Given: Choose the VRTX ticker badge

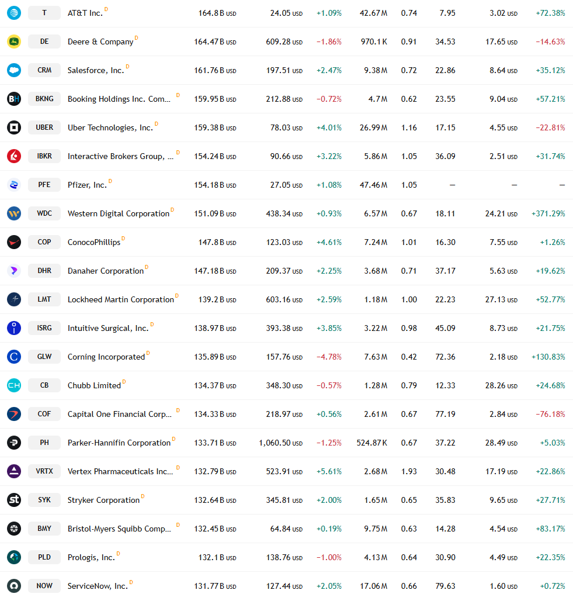Looking at the screenshot, I should tap(44, 471).
